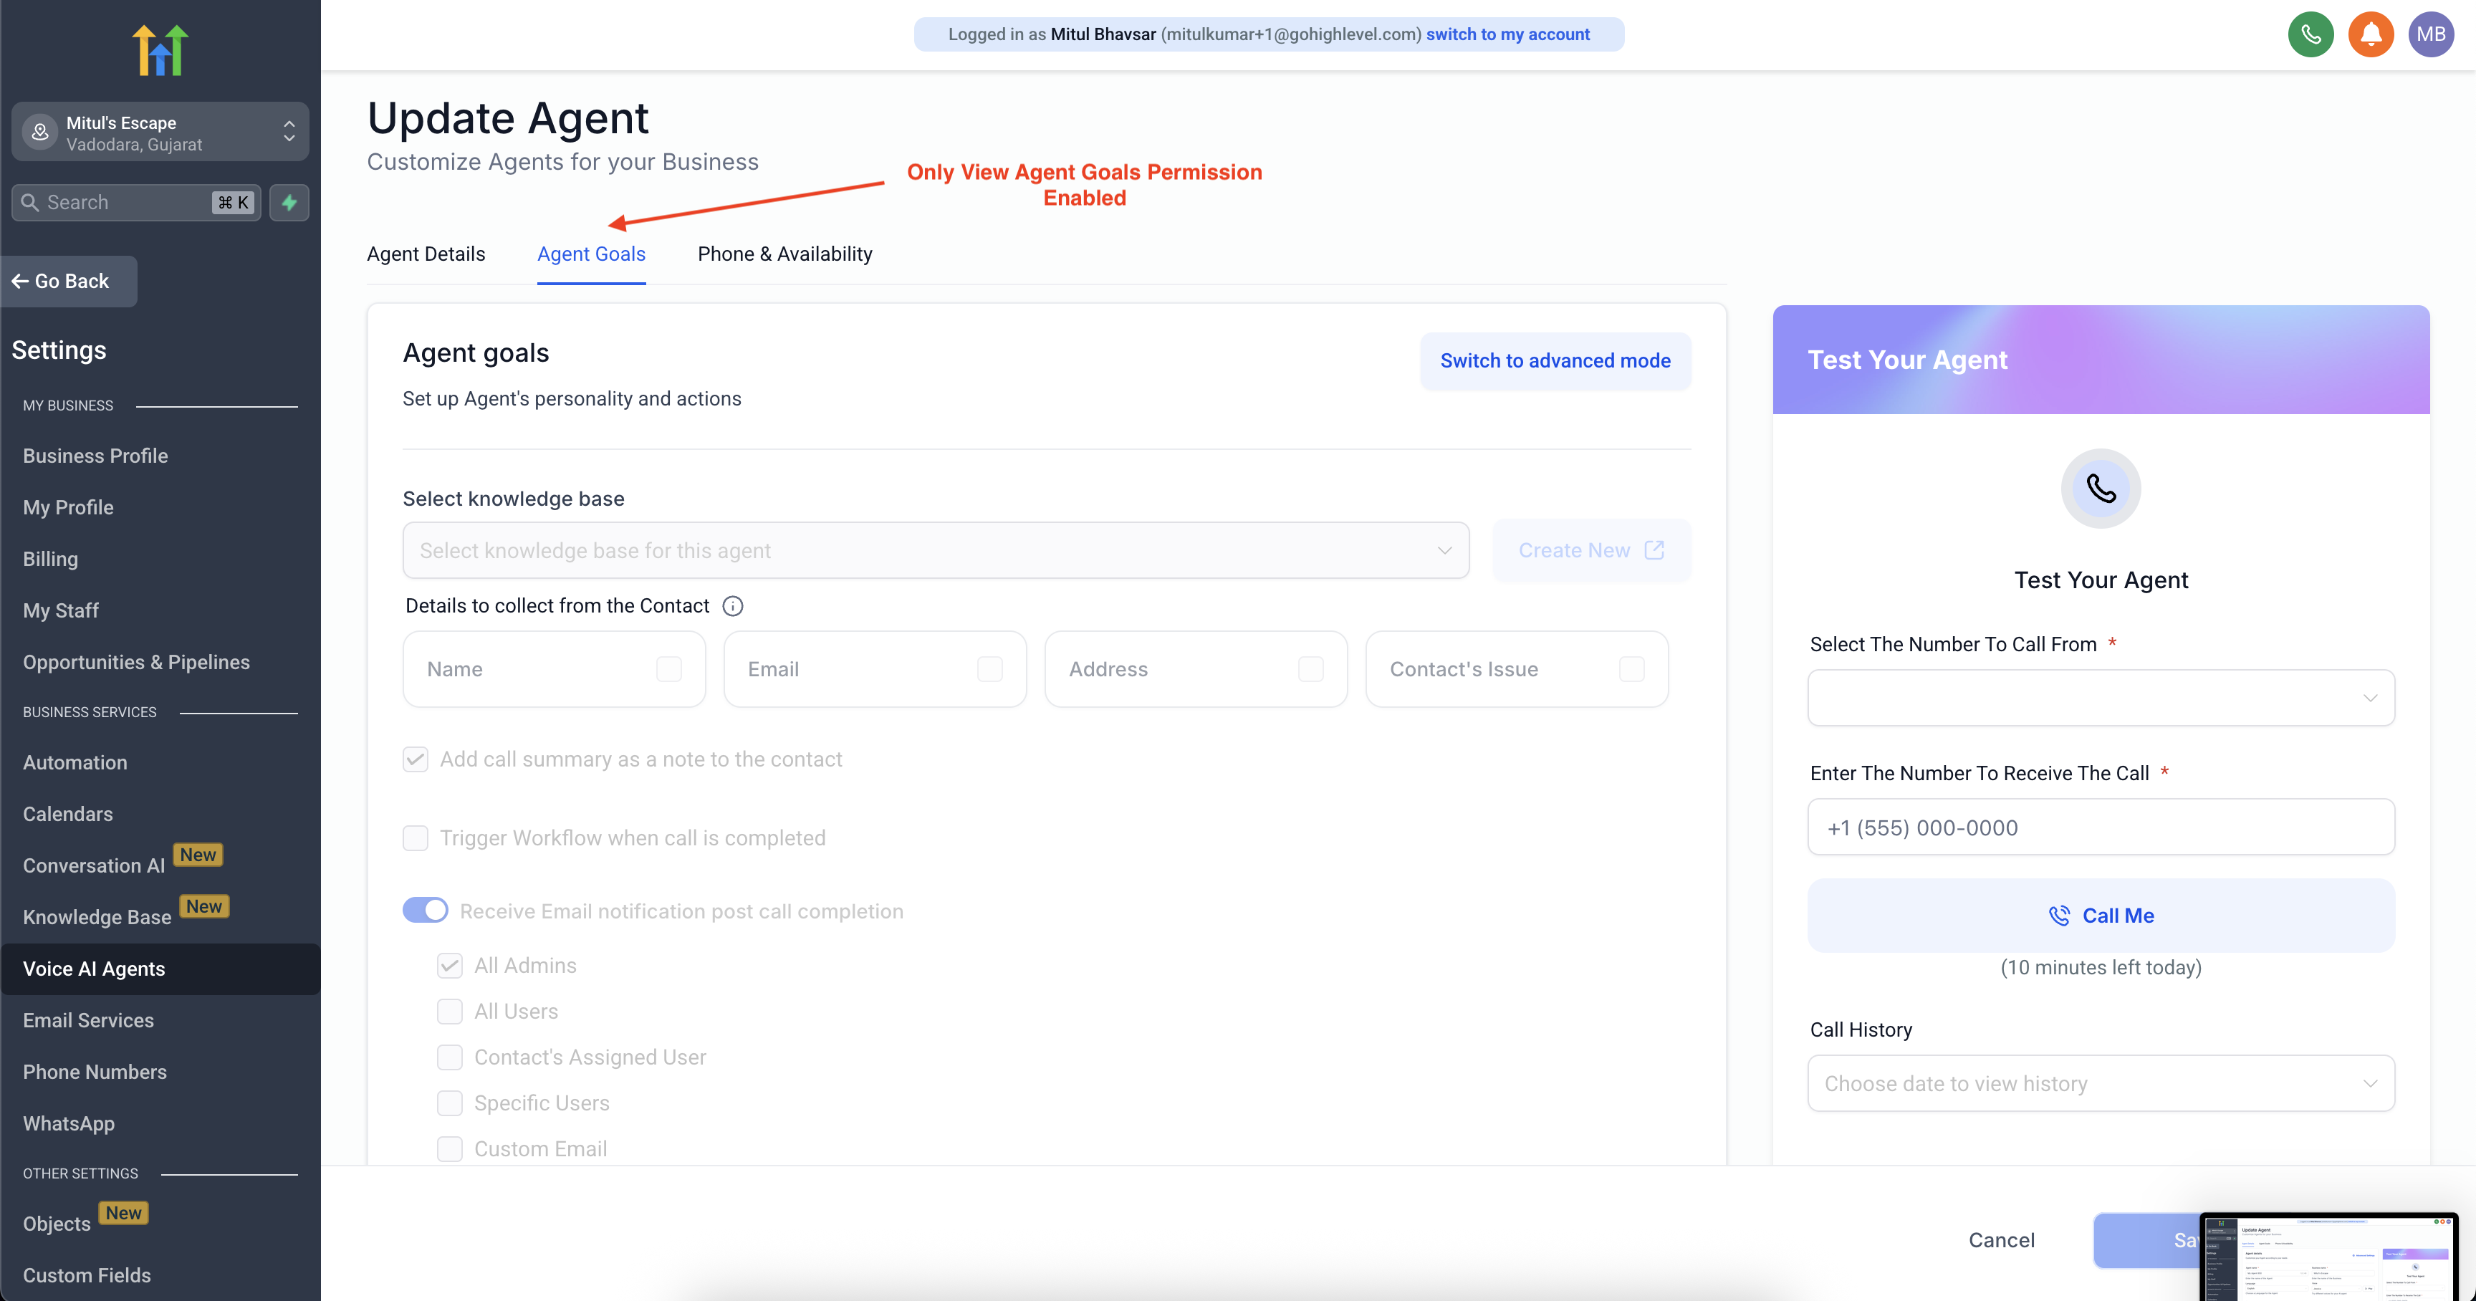The width and height of the screenshot is (2476, 1301).
Task: Open the Phone & Availability tab
Action: 784,254
